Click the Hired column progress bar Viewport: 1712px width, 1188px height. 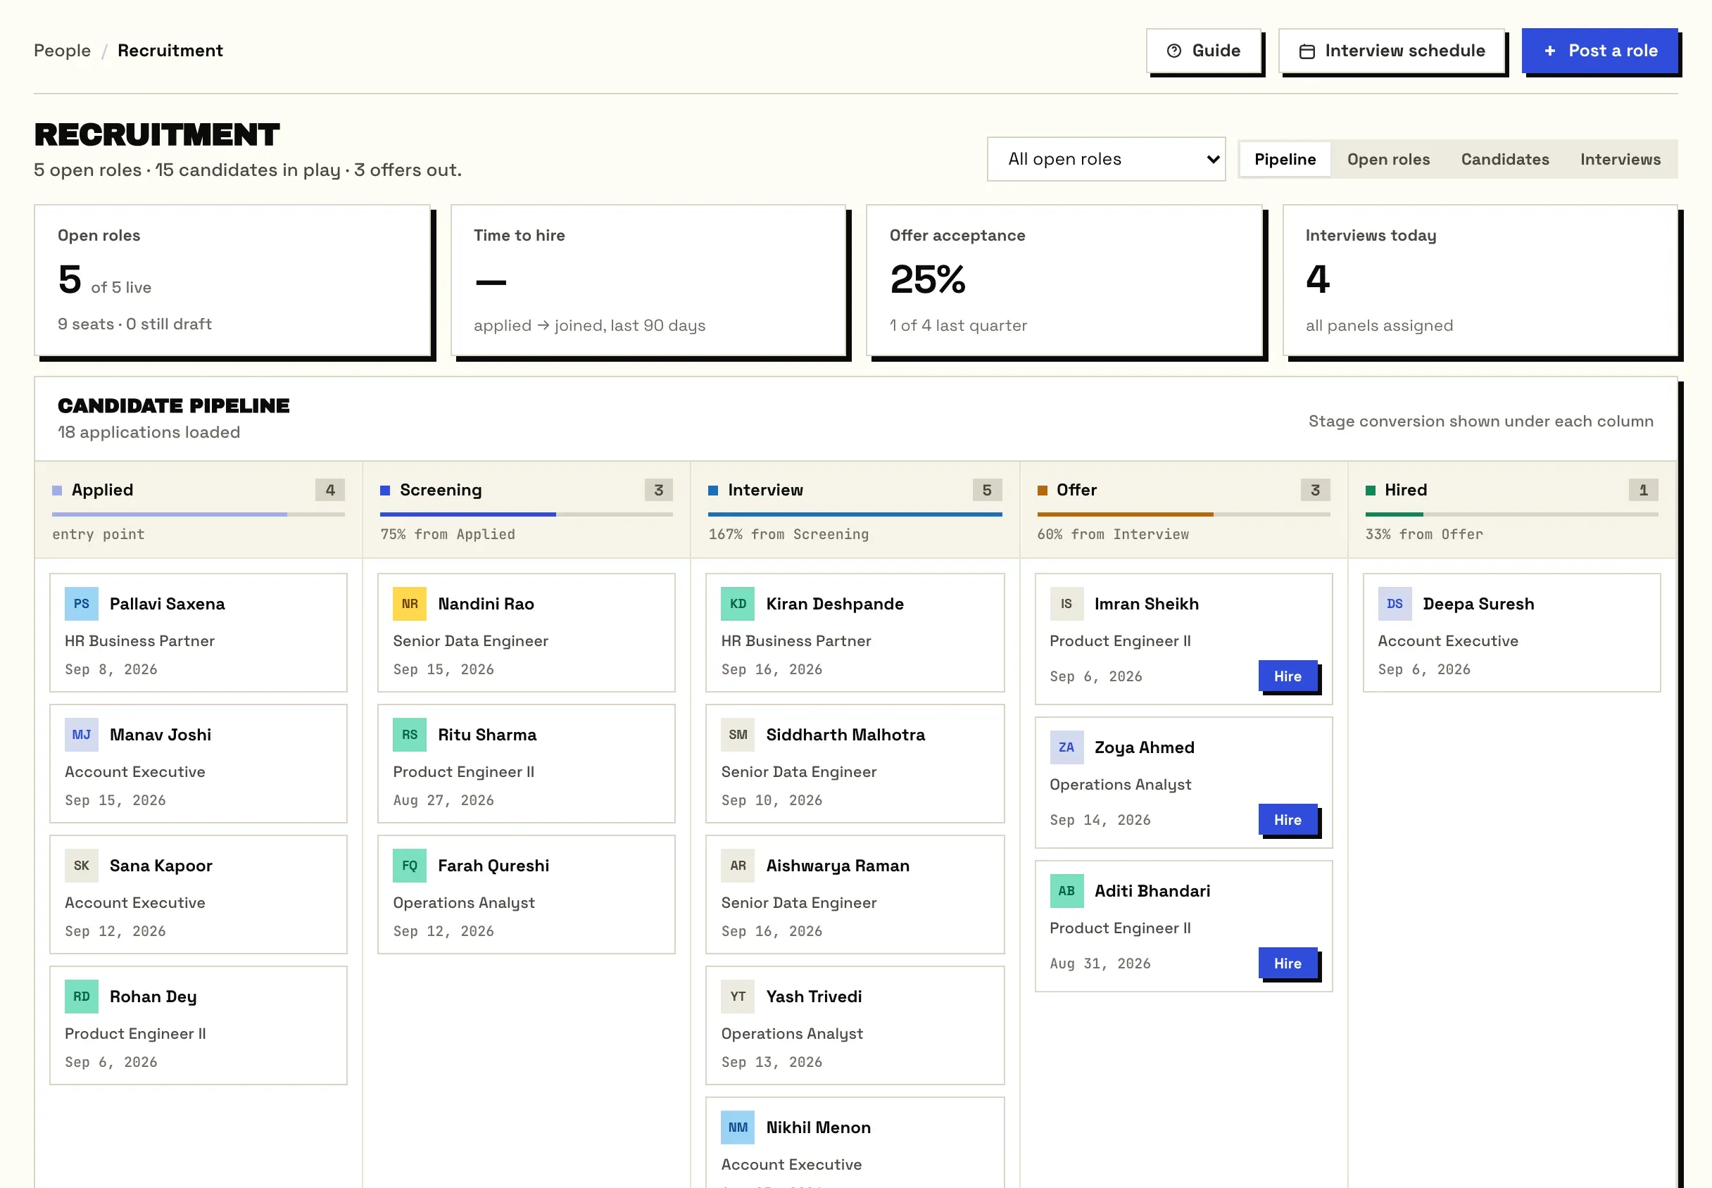coord(1512,514)
